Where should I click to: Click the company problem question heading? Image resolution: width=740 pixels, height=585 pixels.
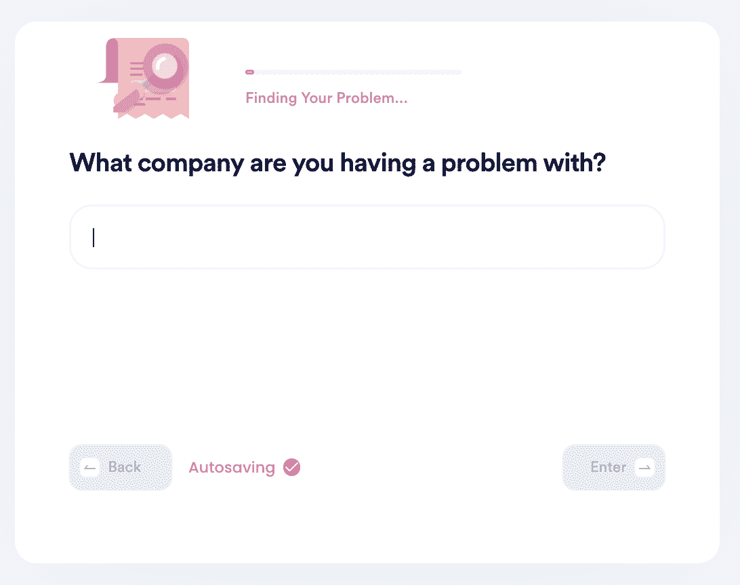click(337, 163)
